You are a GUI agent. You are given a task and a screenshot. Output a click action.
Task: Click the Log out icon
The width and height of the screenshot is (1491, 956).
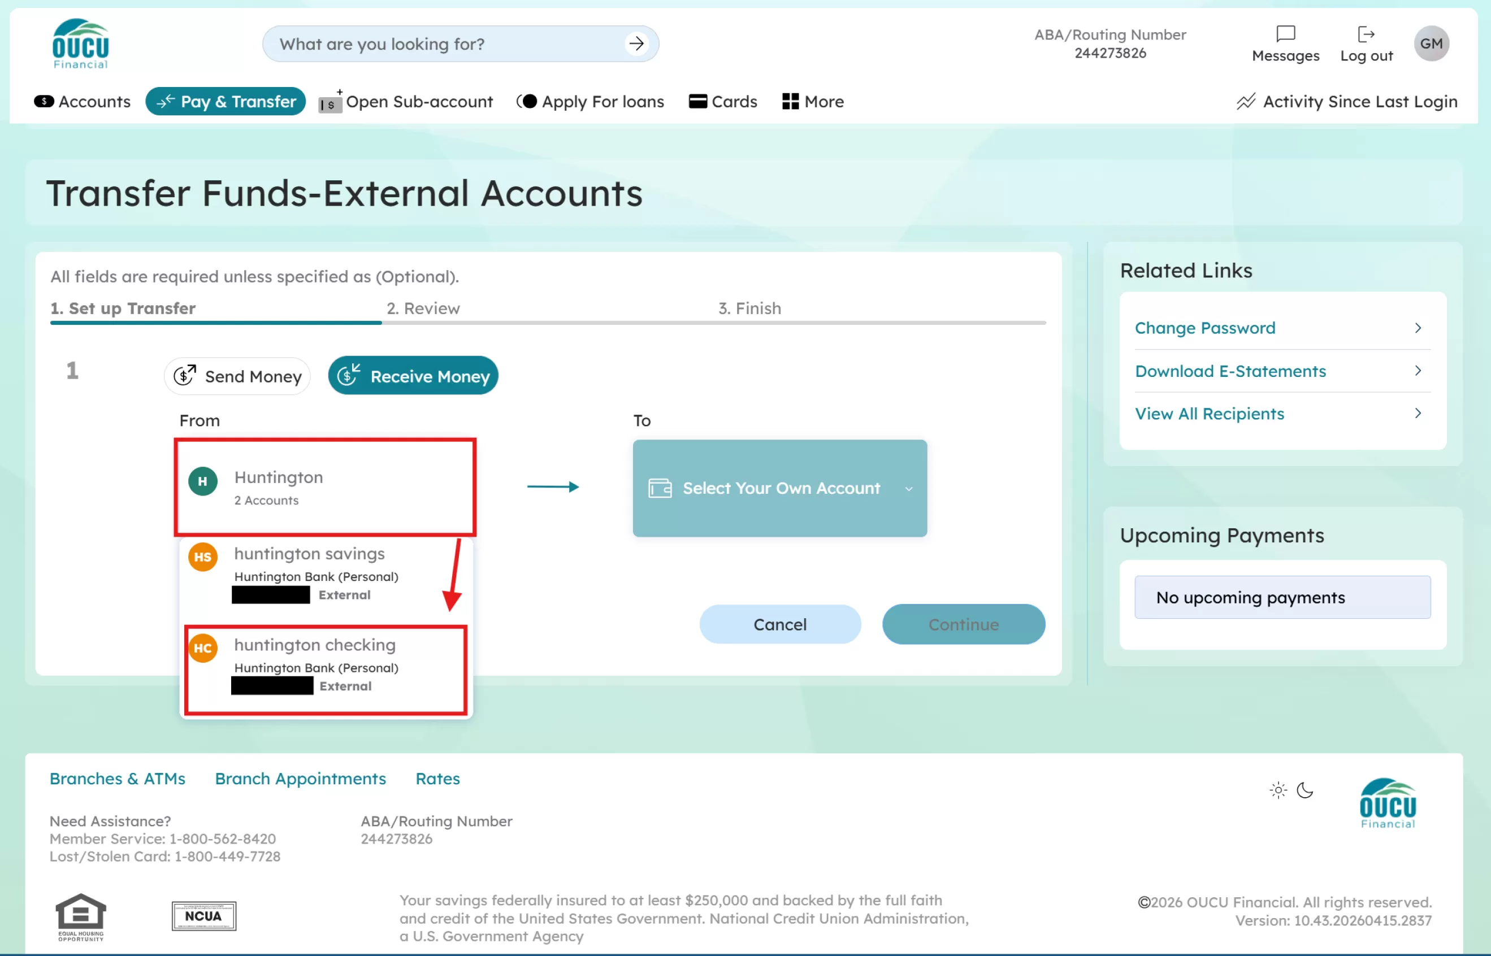[x=1366, y=33]
